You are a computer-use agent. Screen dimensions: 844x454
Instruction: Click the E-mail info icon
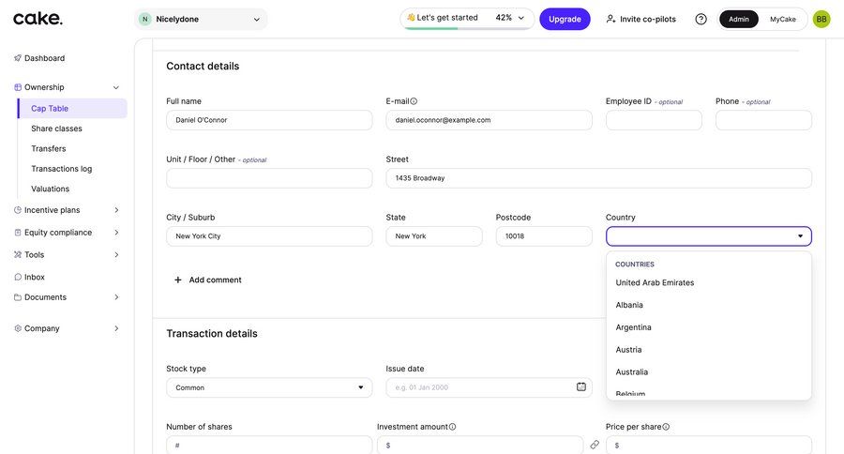coord(414,101)
